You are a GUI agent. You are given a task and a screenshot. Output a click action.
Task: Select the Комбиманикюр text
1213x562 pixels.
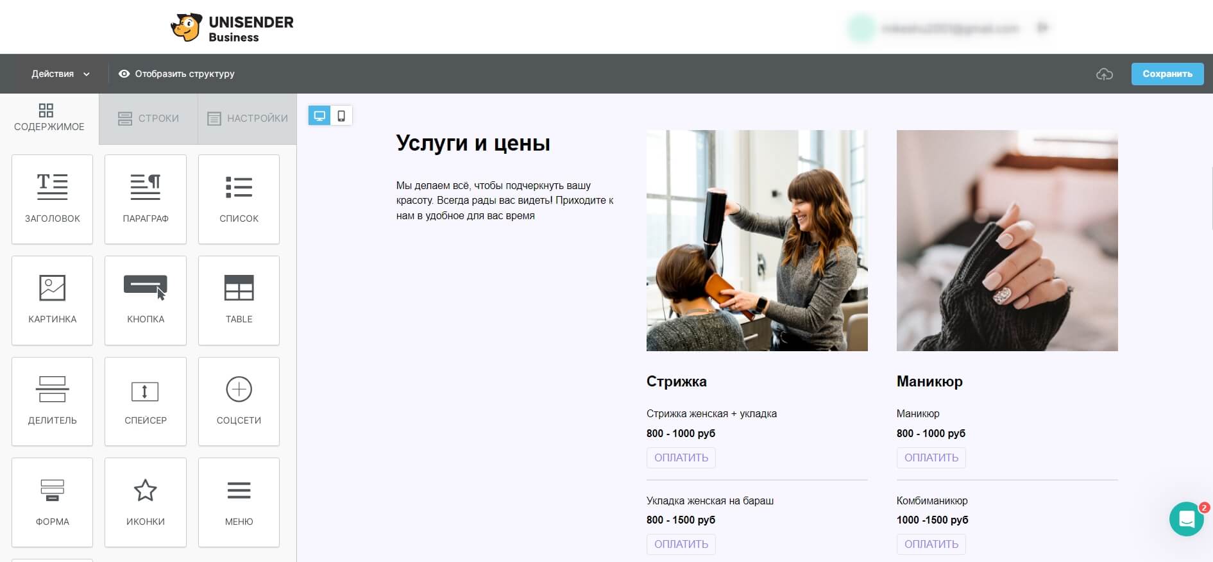pos(932,500)
